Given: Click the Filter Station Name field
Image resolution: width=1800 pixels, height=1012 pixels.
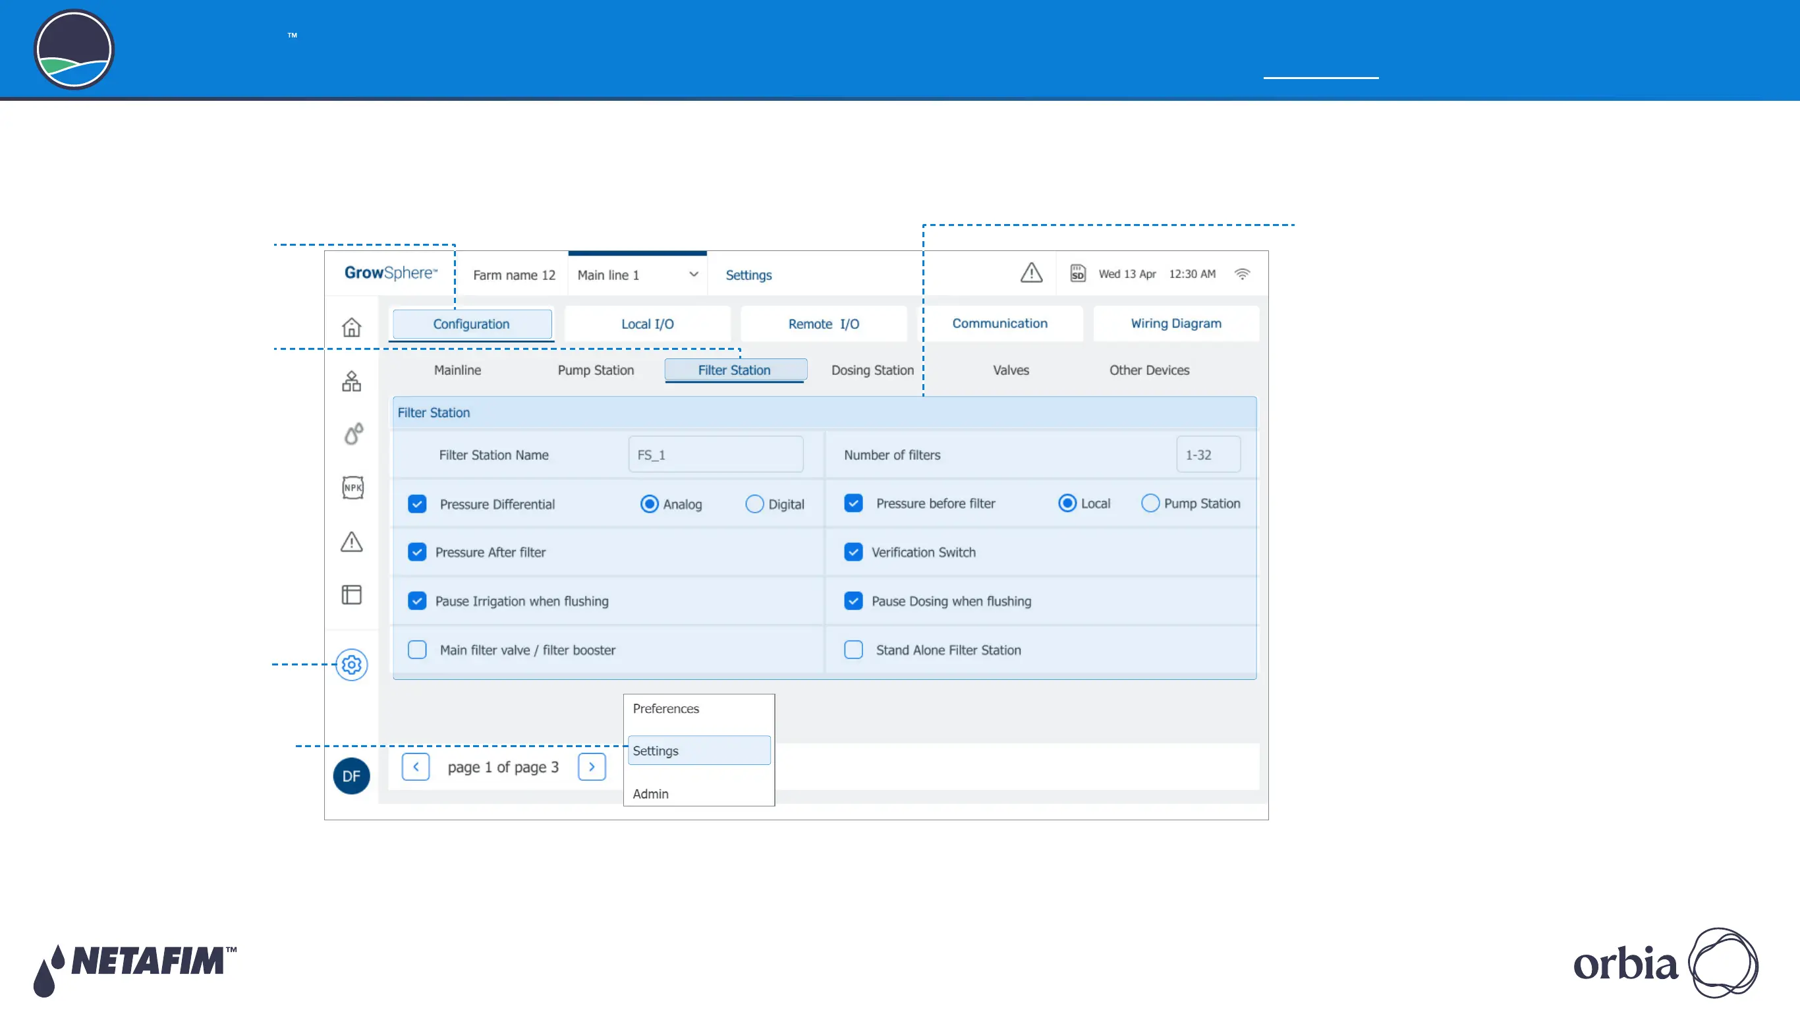Looking at the screenshot, I should pyautogui.click(x=716, y=455).
